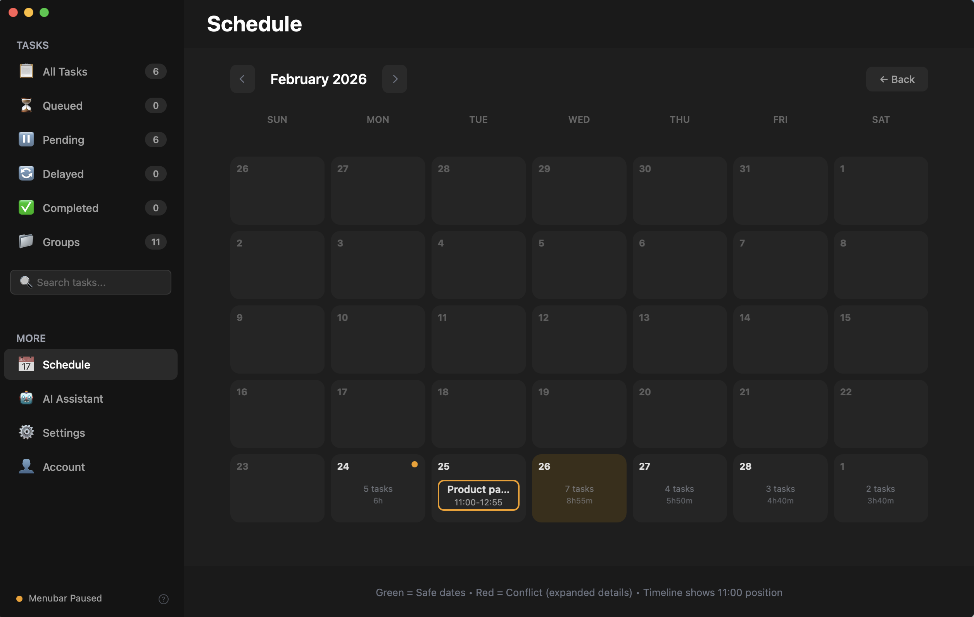Switch to February 2026 heading view

point(318,79)
